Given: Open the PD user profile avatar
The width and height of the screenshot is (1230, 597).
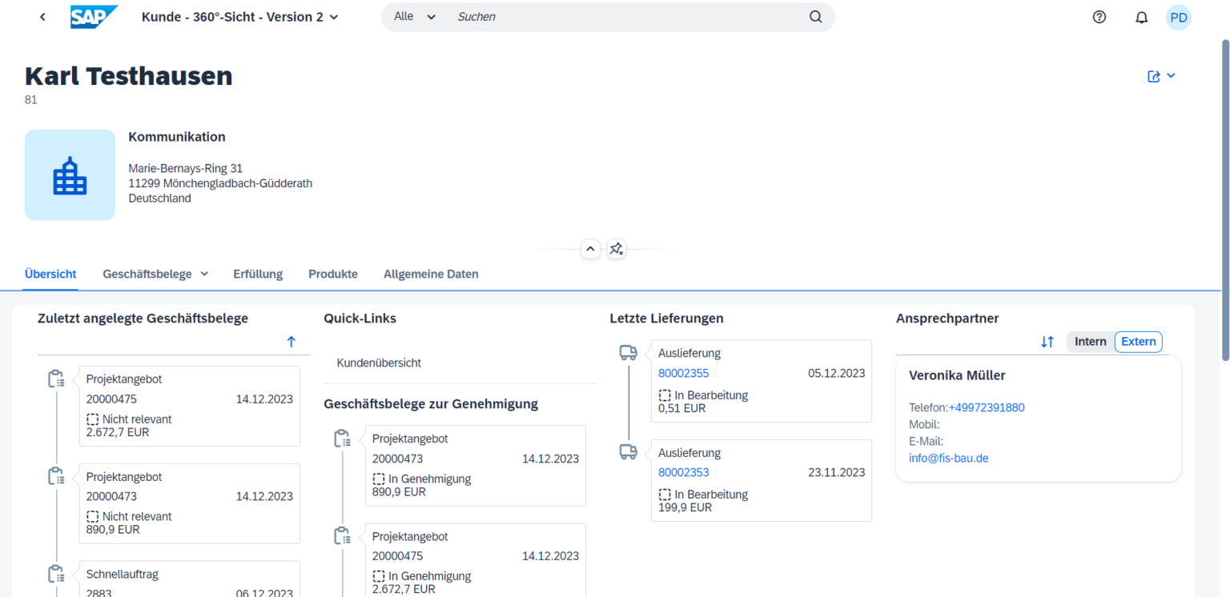Looking at the screenshot, I should (1178, 18).
